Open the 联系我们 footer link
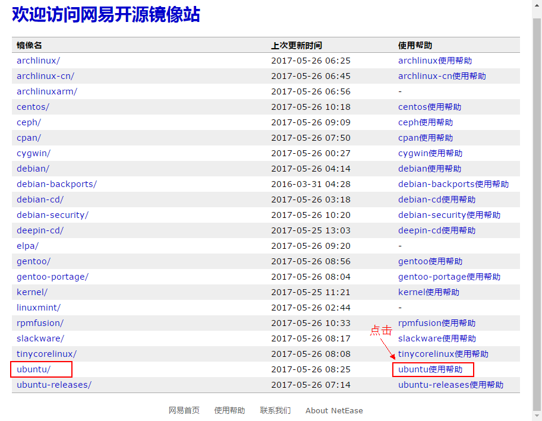Screen dimensions: 542x421 [275, 410]
